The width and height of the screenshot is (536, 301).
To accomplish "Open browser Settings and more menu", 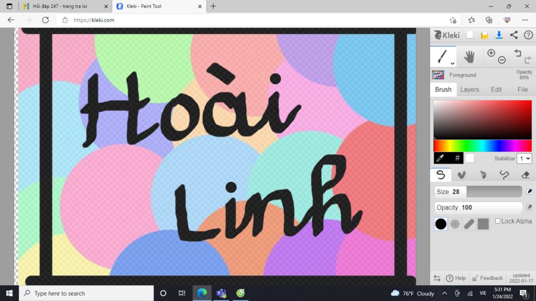I will pyautogui.click(x=524, y=20).
